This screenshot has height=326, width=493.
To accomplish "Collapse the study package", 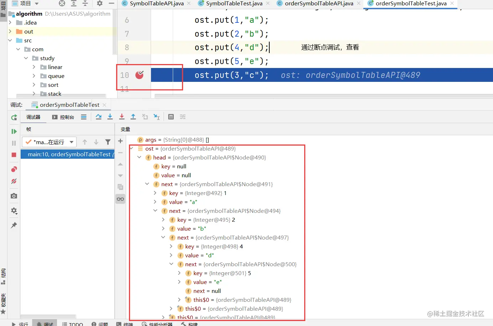I will [26, 58].
